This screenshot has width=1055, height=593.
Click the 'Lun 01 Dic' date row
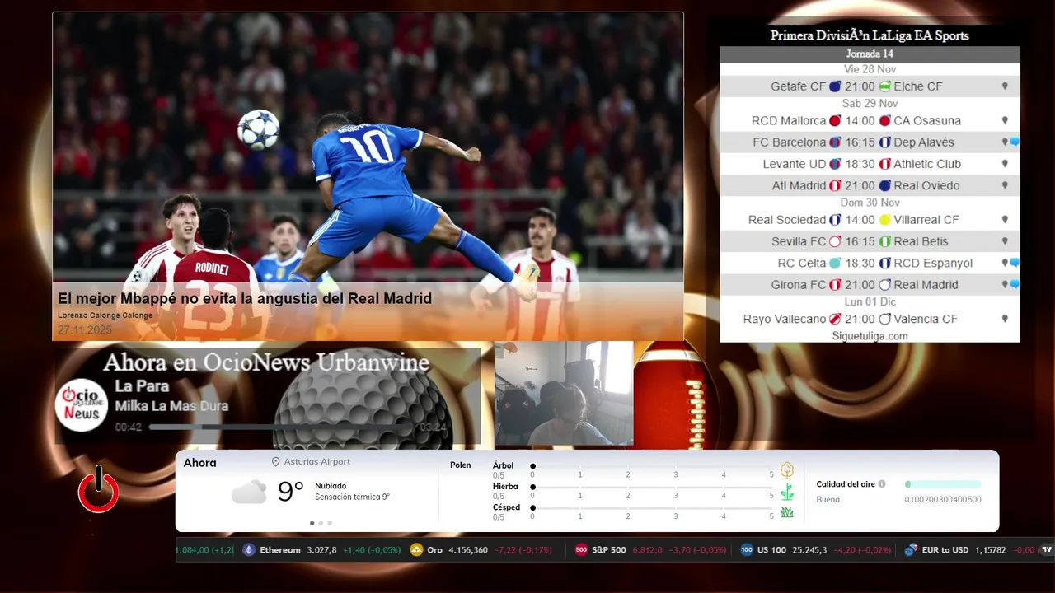[x=870, y=302]
